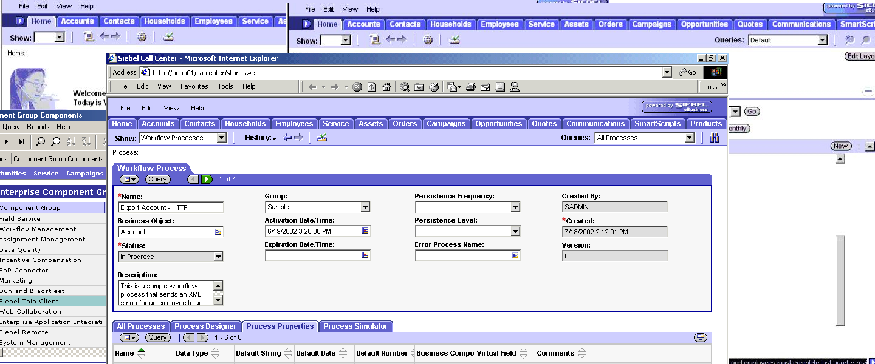Click the binoculars search icon beside Queries
The image size is (875, 364).
[714, 138]
